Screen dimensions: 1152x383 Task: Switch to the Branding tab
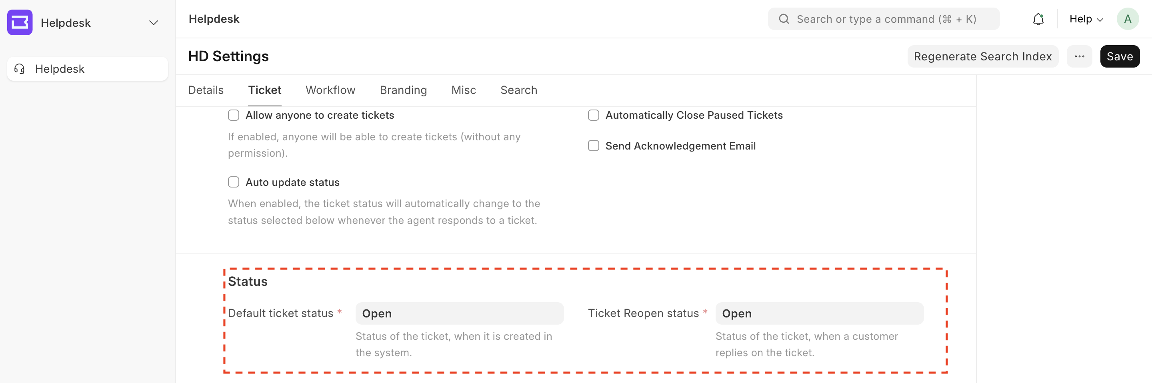click(403, 90)
